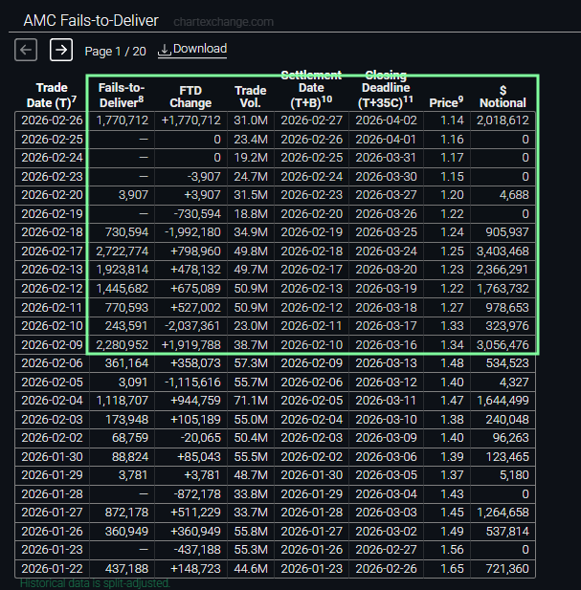This screenshot has width=581, height=590.
Task: Click the download arrow icon
Action: (x=165, y=50)
